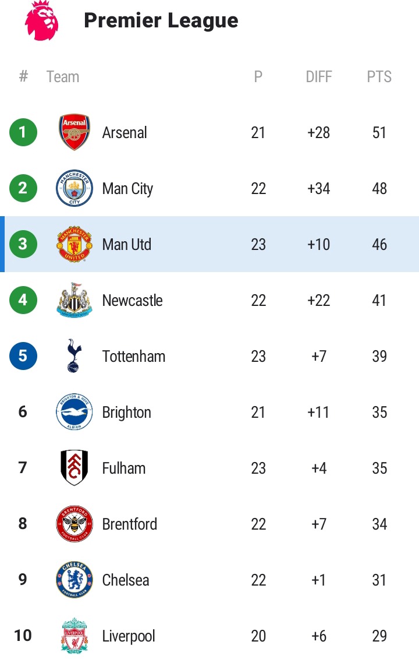Click the green position 1 badge
Screen dimensions: 419x659
coord(23,132)
